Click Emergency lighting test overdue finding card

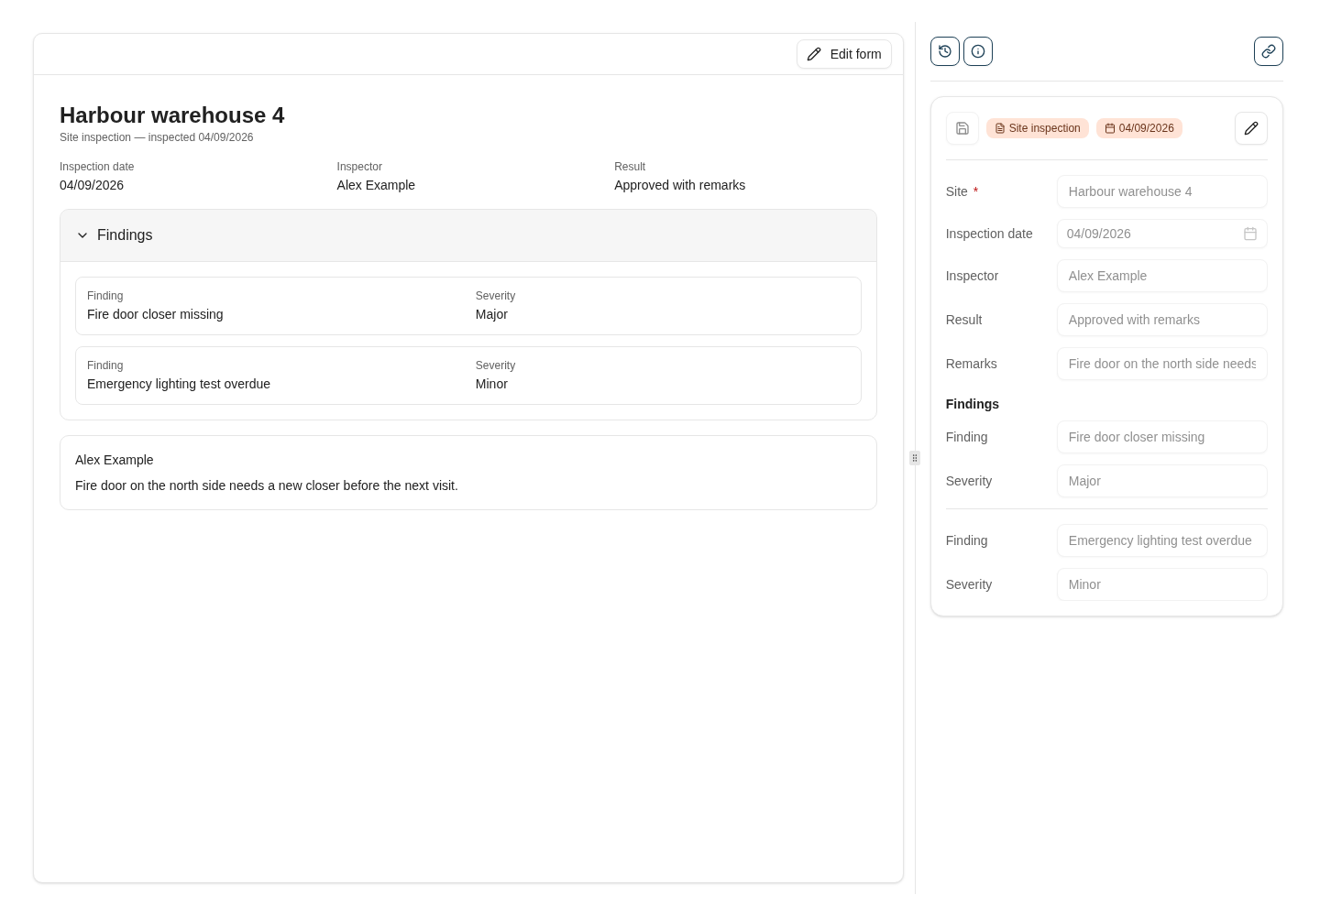click(467, 376)
